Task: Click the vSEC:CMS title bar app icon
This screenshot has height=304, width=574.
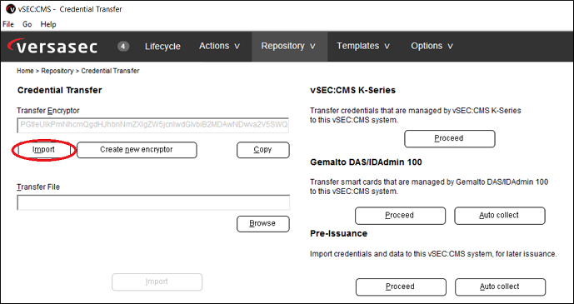Action: [11, 9]
